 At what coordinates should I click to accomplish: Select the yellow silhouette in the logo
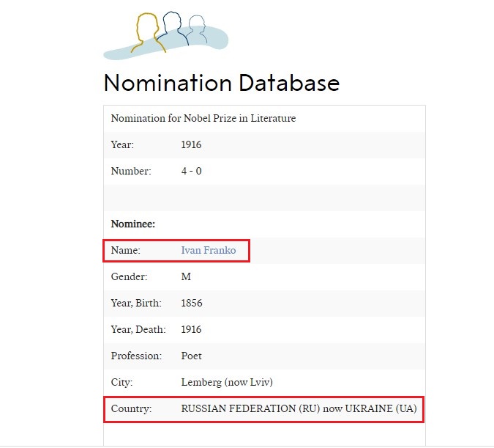click(x=148, y=32)
